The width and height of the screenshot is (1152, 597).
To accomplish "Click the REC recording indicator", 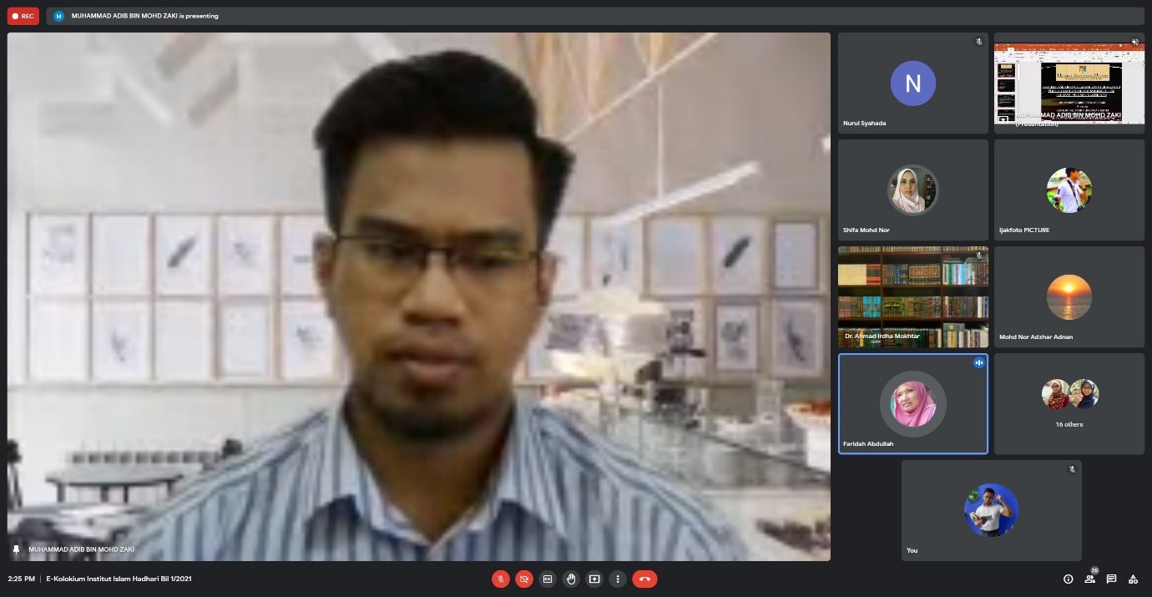I will coord(23,16).
